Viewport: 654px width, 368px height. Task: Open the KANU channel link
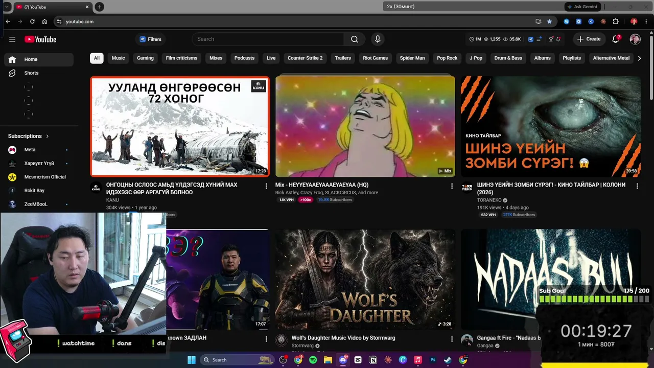(x=112, y=200)
